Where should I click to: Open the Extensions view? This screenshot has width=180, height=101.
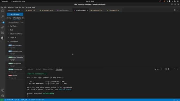pos(3,33)
